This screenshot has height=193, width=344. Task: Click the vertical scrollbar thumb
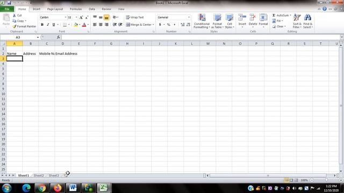point(341,105)
